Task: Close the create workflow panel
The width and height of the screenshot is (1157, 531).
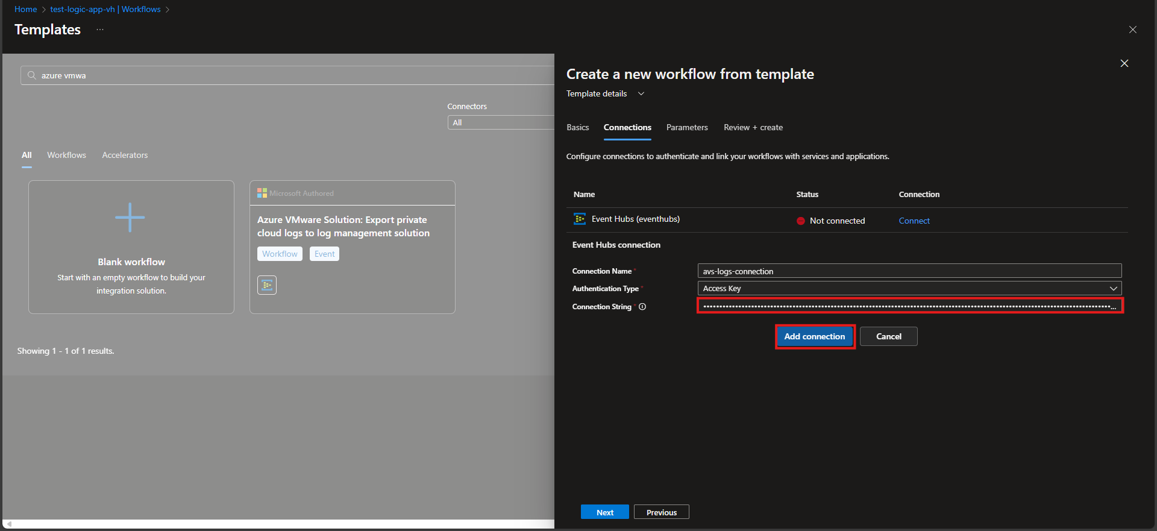Action: click(1124, 63)
